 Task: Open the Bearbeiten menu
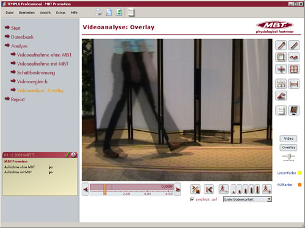(x=27, y=13)
